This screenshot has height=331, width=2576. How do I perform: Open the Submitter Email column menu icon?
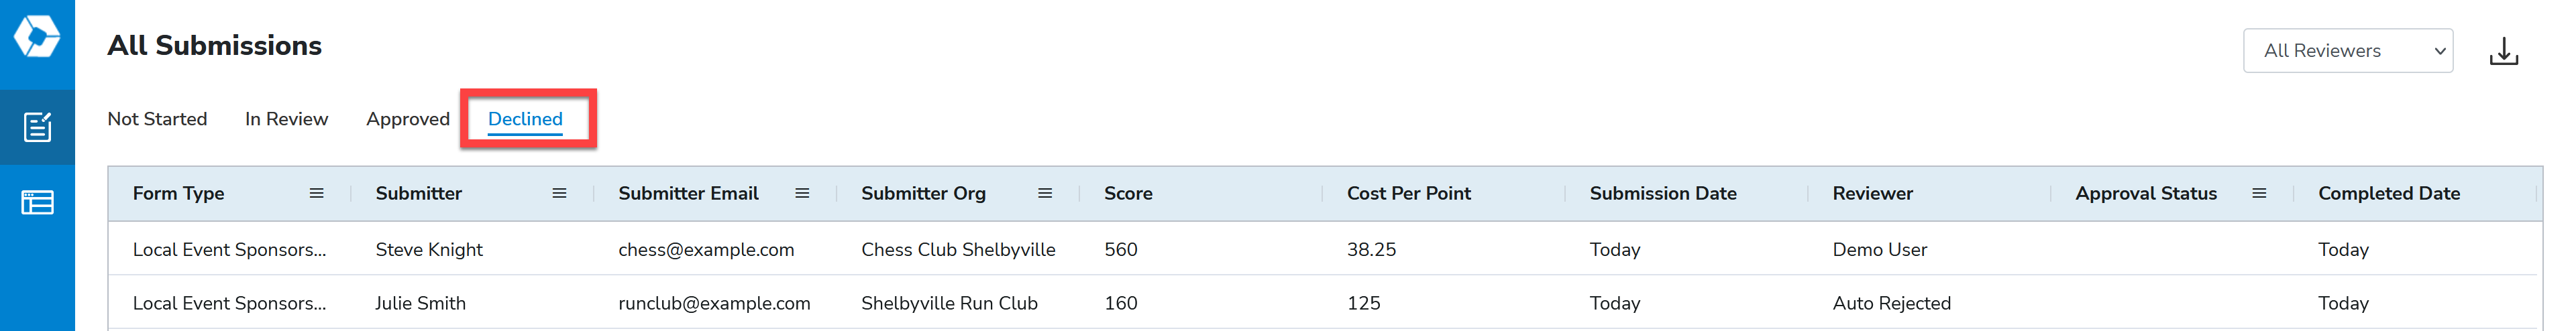802,193
